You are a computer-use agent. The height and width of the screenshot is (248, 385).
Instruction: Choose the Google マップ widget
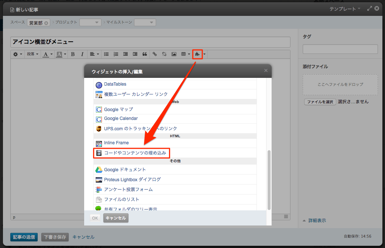click(x=118, y=109)
